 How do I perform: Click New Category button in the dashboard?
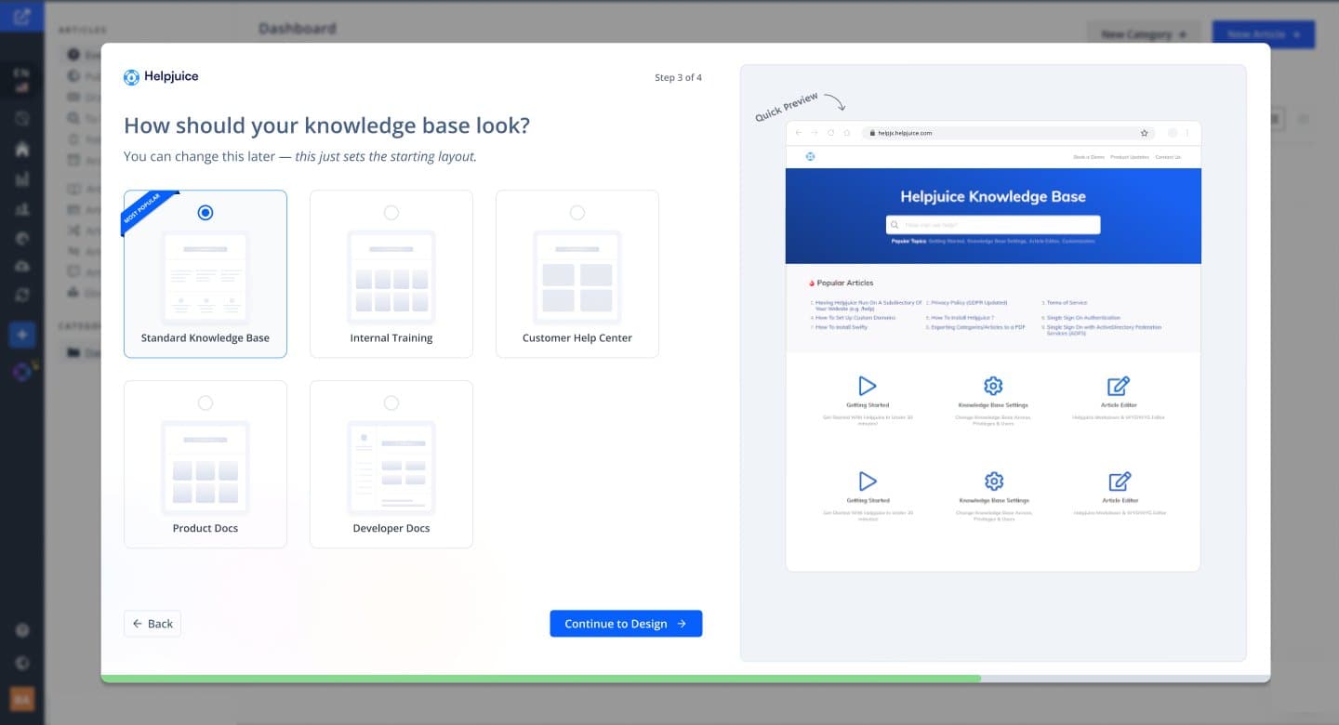[1144, 34]
